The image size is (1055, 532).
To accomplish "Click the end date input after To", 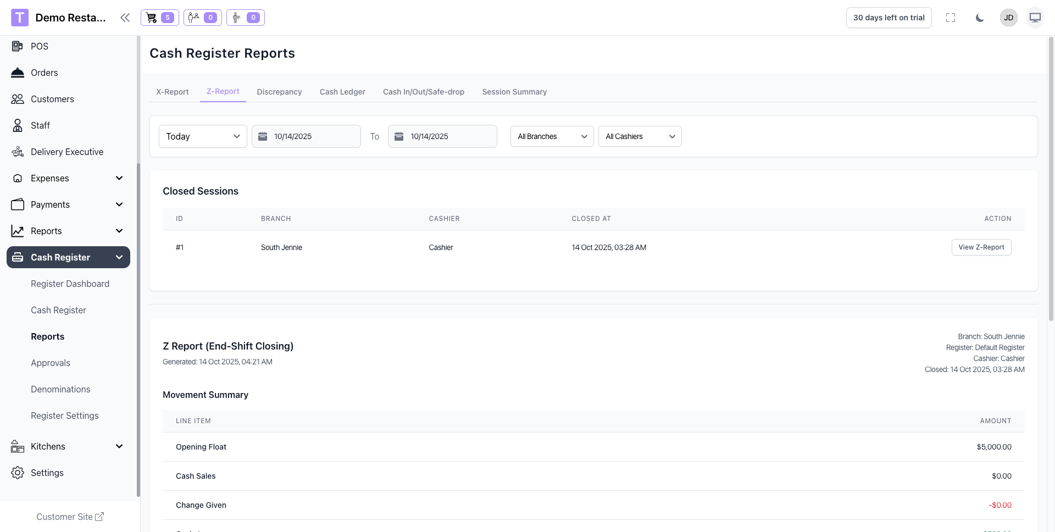I will (x=442, y=136).
